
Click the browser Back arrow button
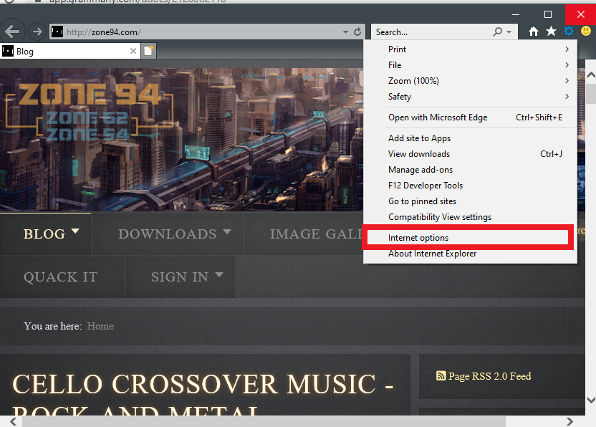12,32
